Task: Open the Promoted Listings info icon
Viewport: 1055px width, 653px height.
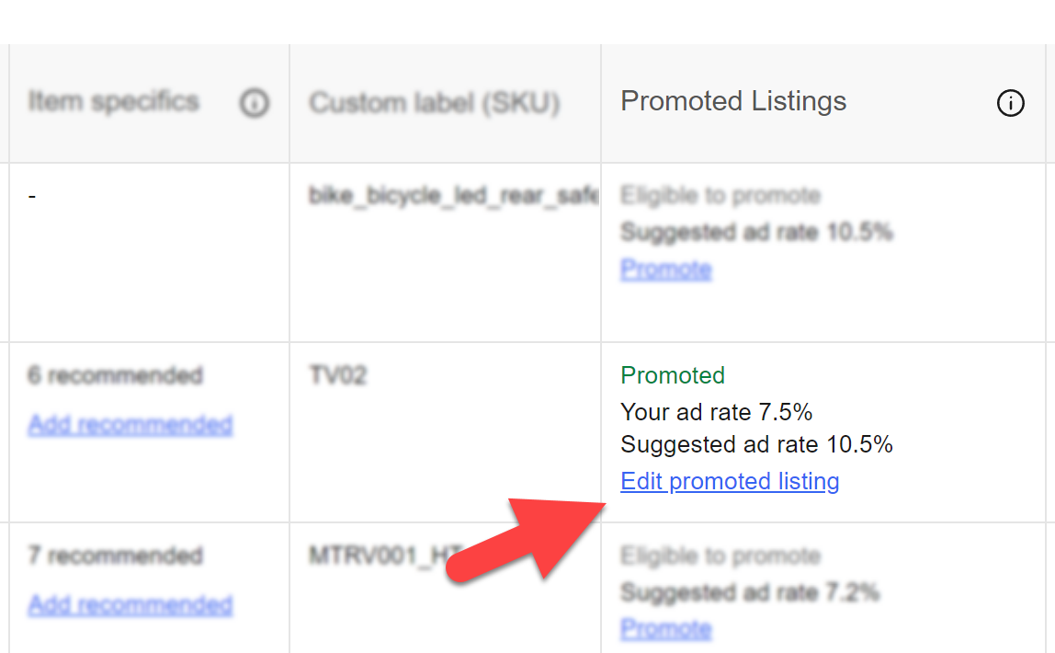Action: tap(1010, 104)
